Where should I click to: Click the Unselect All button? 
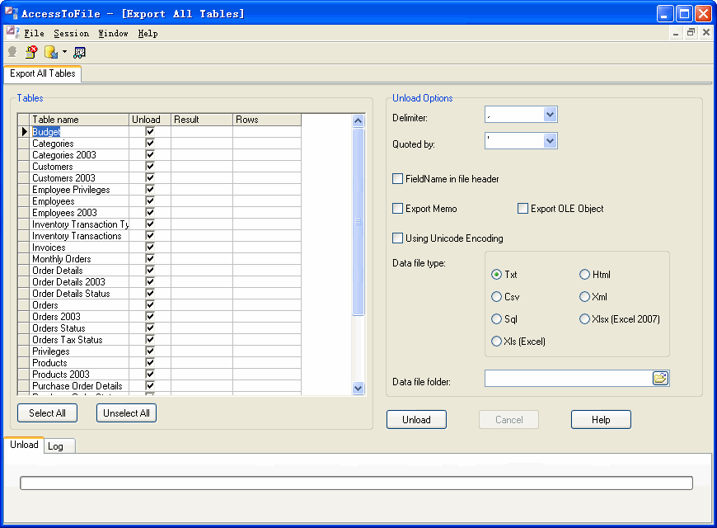pos(126,413)
